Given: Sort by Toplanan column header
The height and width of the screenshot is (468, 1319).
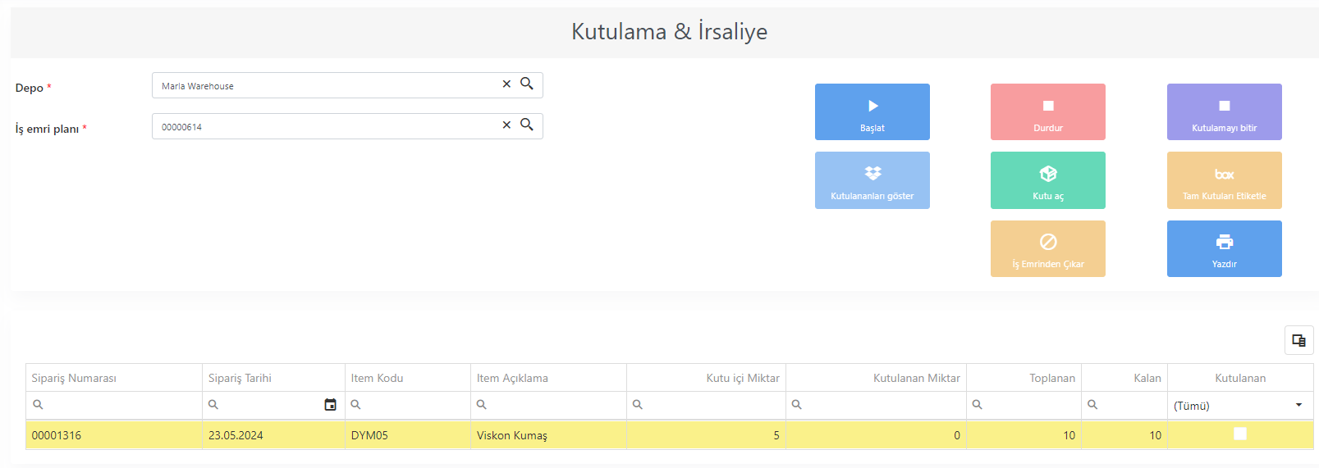Looking at the screenshot, I should tap(1024, 378).
